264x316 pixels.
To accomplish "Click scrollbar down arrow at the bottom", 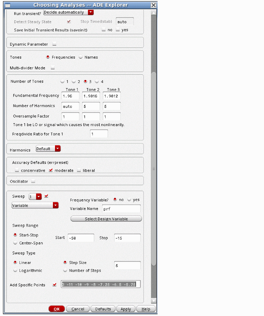I will coord(154,301).
